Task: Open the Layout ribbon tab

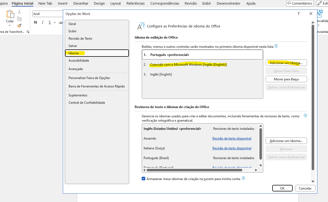Action: [116, 4]
